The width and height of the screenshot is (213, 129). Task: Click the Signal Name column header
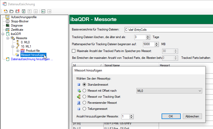click(131, 65)
